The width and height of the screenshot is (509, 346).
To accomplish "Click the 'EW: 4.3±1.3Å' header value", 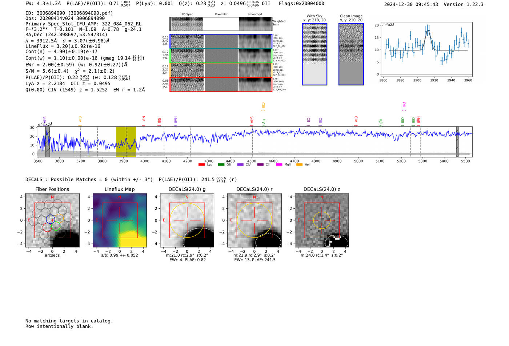I will [43, 4].
